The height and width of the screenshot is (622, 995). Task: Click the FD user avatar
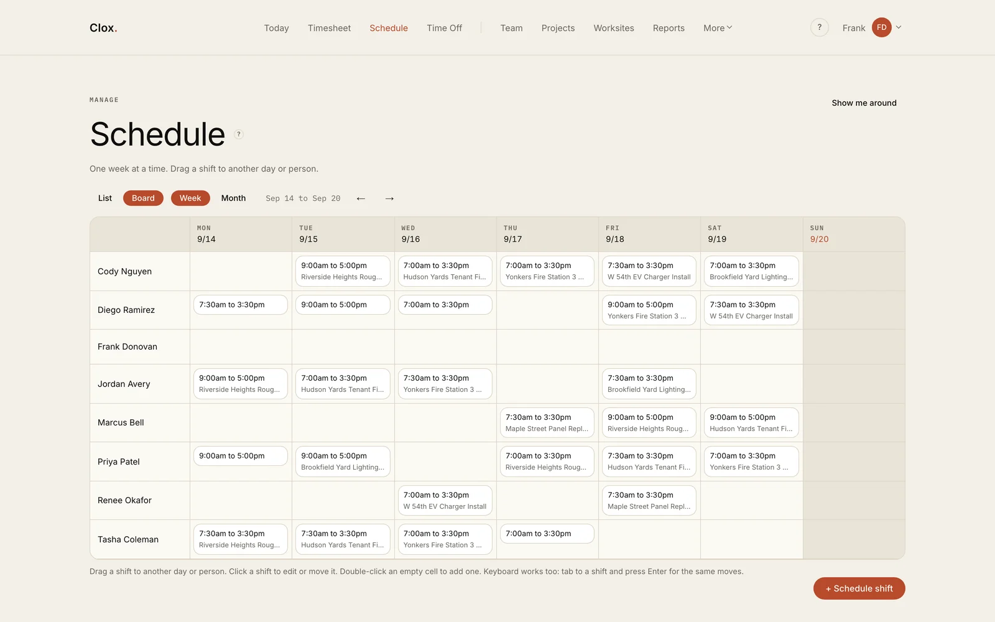tap(881, 27)
